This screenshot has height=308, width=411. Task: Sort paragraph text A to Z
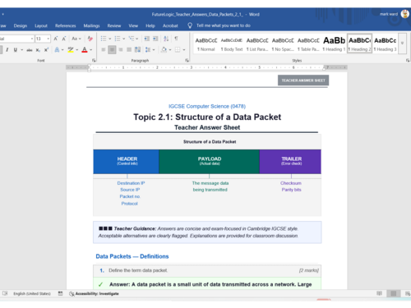[166, 39]
